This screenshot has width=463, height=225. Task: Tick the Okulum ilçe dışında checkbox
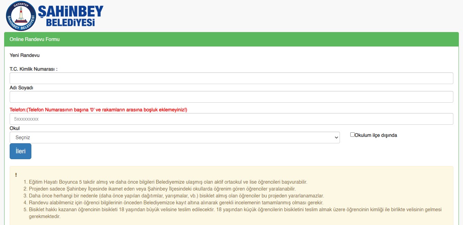pyautogui.click(x=352, y=135)
